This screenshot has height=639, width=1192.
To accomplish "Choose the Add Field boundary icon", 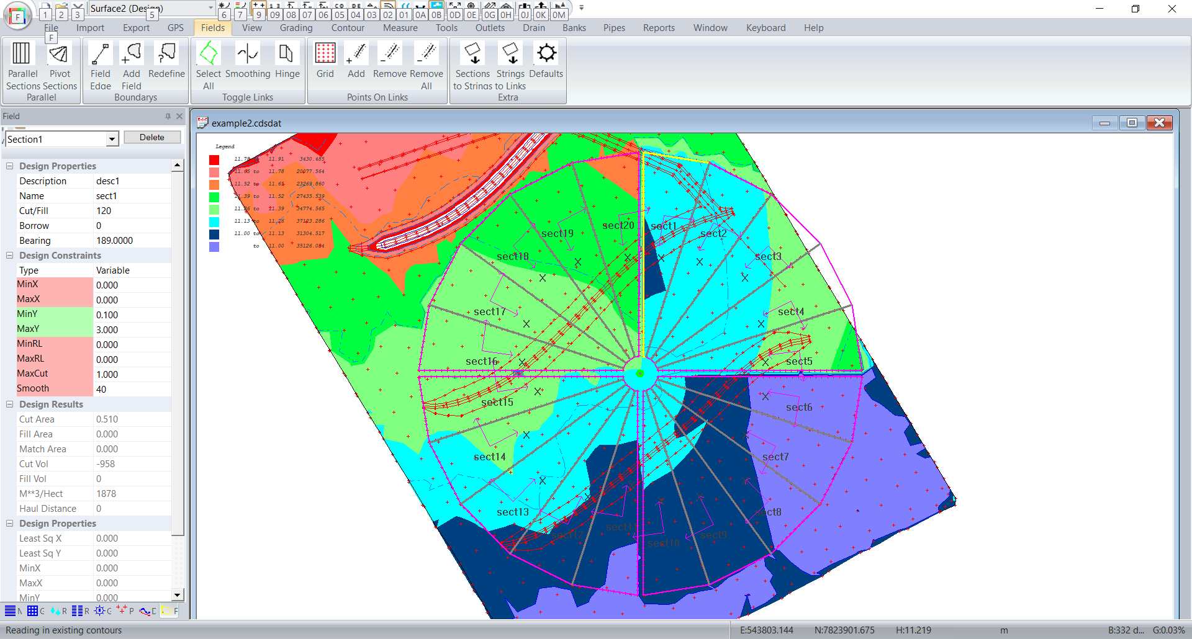I will tap(132, 55).
